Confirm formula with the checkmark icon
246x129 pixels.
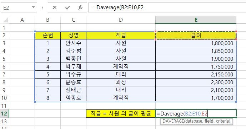(67, 7)
